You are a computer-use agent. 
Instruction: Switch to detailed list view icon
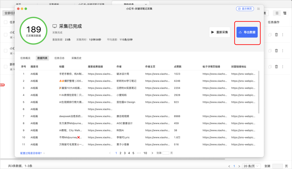coord(285,13)
